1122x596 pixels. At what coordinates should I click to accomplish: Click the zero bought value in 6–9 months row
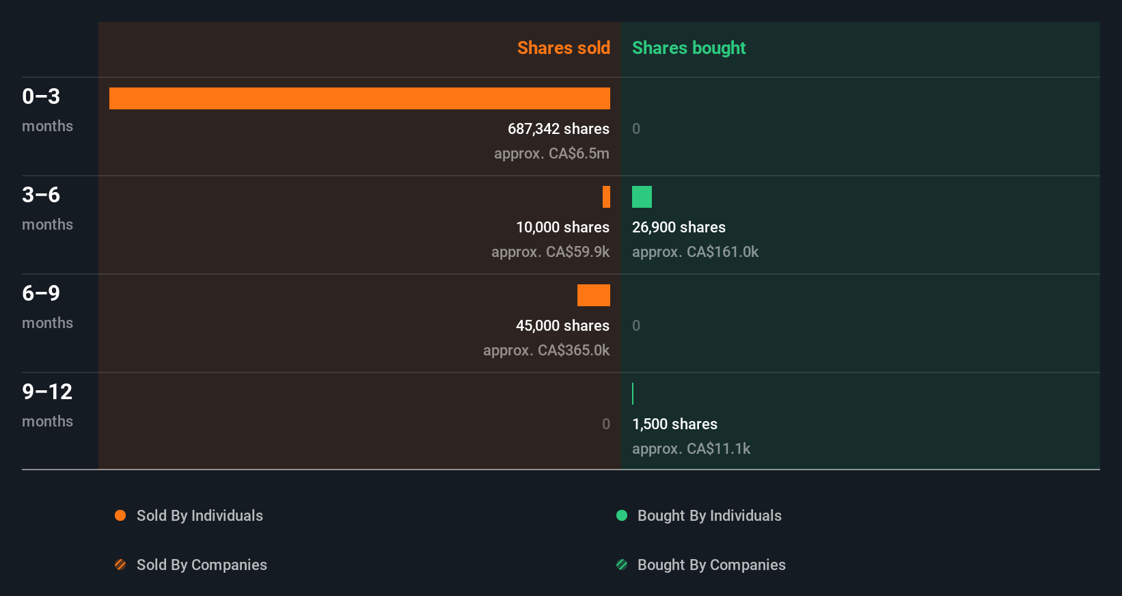[x=636, y=325]
